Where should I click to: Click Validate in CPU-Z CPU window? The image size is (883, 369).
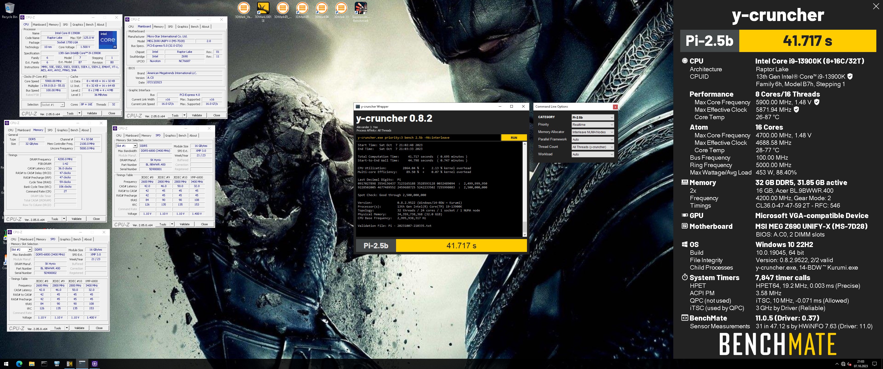[x=92, y=113]
